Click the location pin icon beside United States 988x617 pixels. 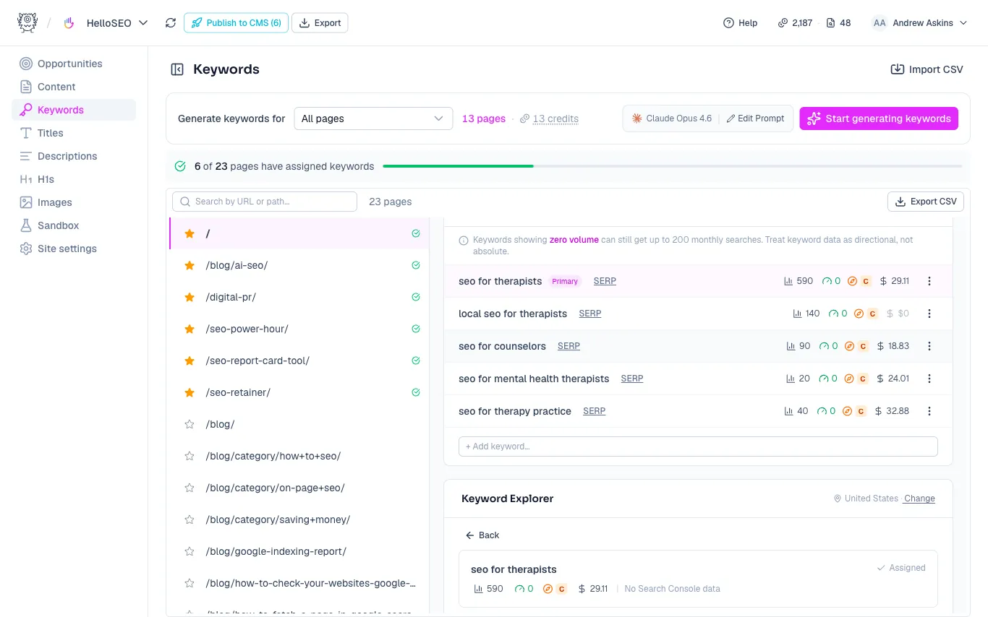(838, 499)
